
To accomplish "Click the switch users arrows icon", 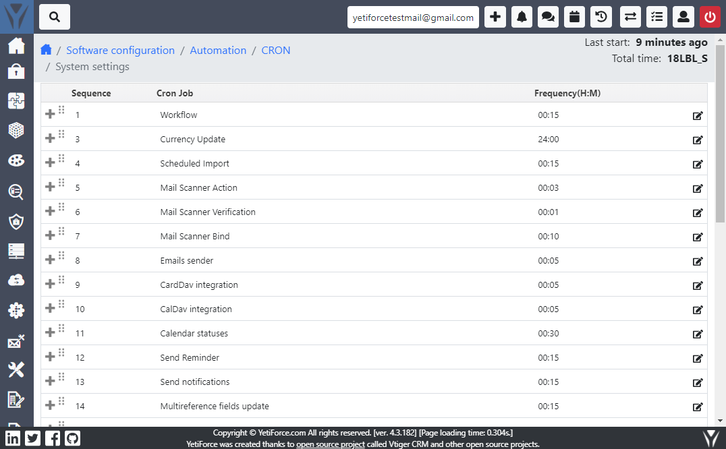I will pos(630,17).
